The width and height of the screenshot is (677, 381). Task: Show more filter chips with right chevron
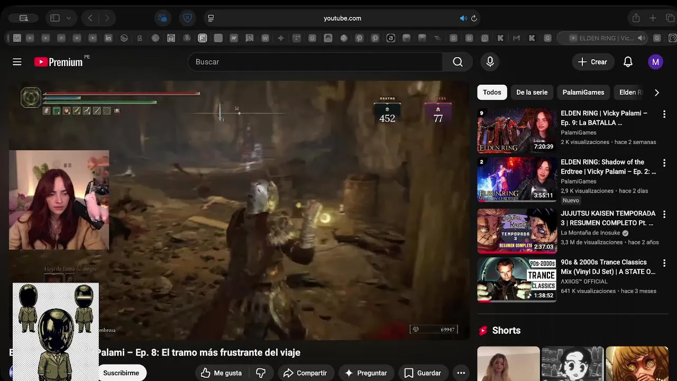(x=657, y=93)
